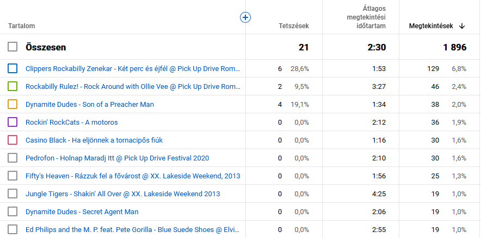
Task: Toggle checkbox for Pedrofon Holnap Maradj Itt
Action: pyautogui.click(x=13, y=158)
